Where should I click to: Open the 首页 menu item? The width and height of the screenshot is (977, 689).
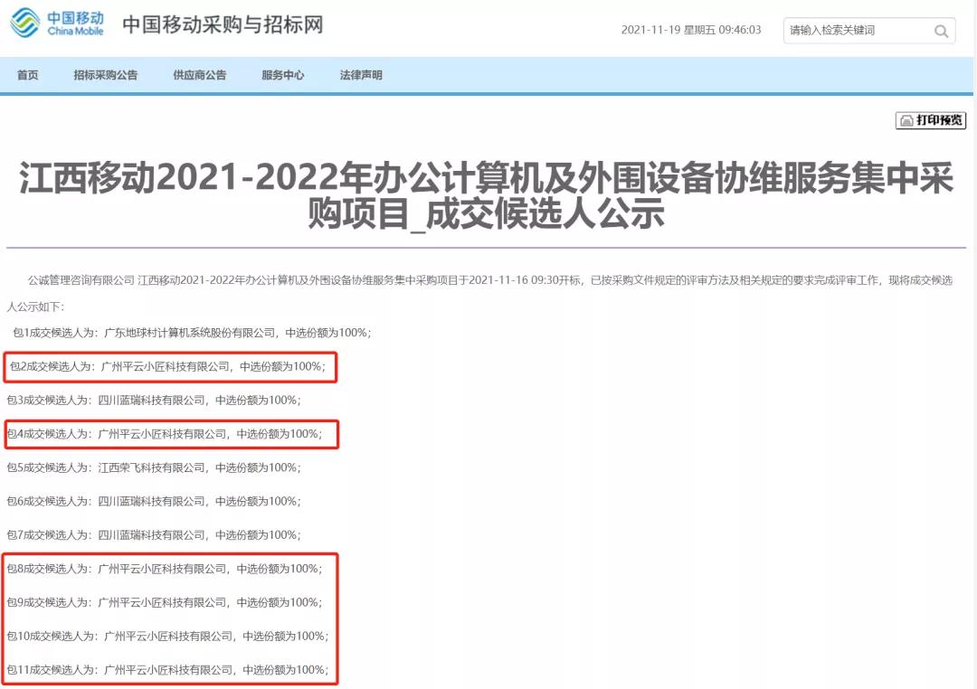click(27, 75)
